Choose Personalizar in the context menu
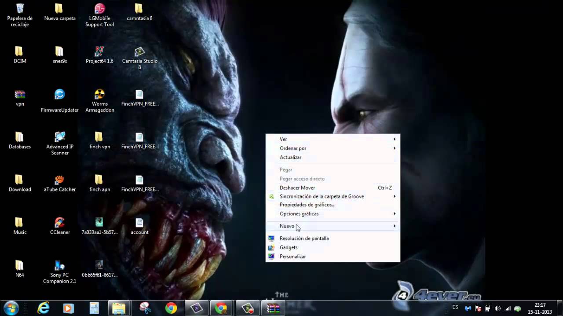 coord(333,256)
